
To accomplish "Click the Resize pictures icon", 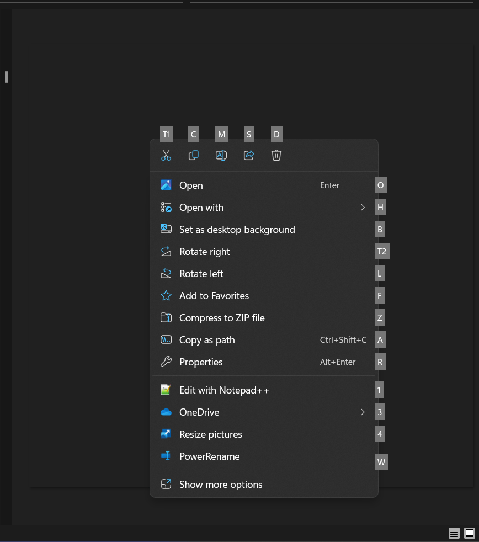I will (x=166, y=434).
